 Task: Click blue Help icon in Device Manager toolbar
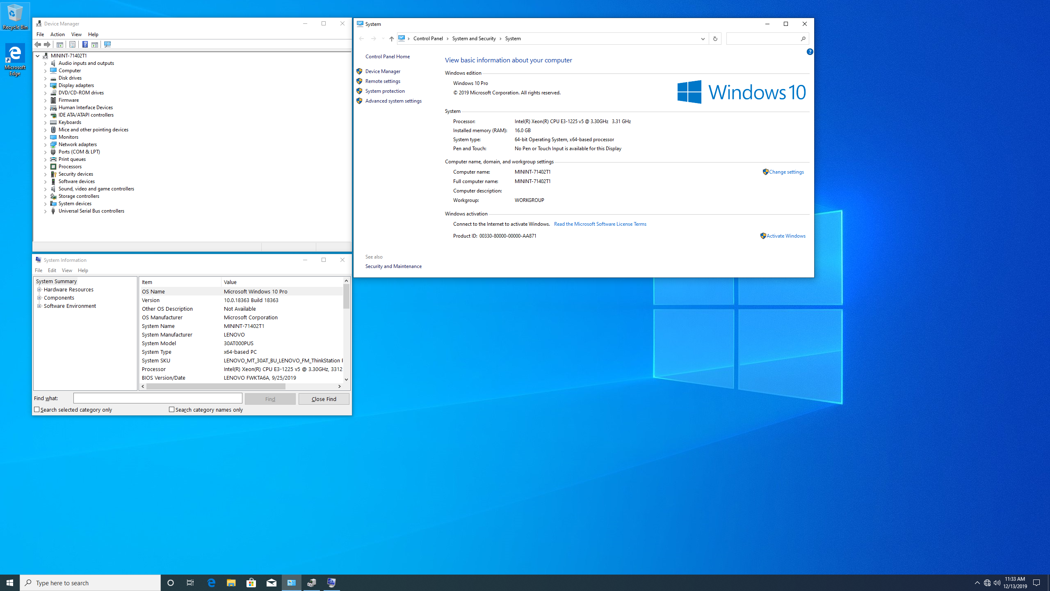tap(85, 44)
